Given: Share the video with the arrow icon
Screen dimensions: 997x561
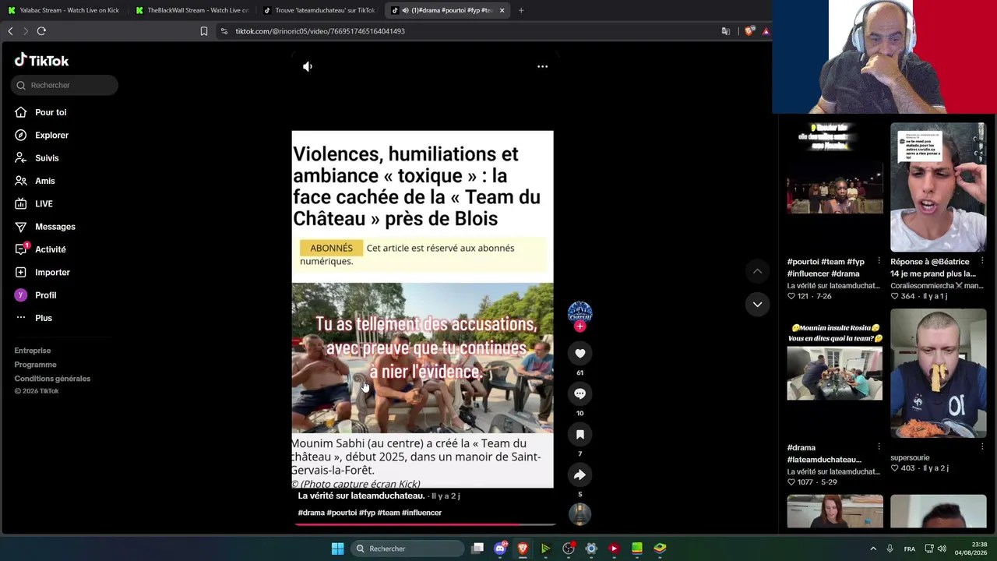Looking at the screenshot, I should pos(580,475).
